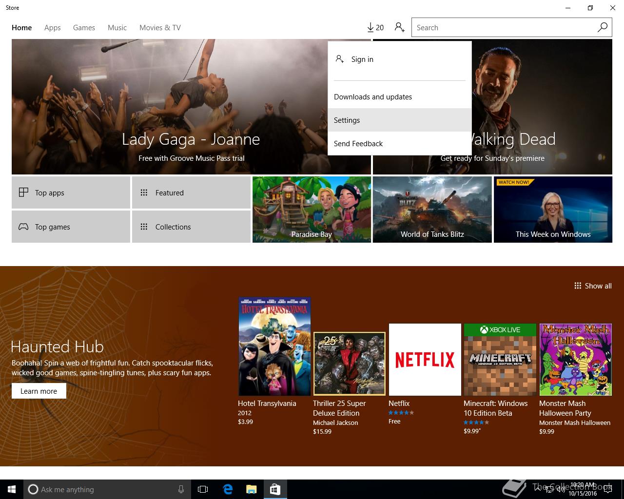Open the Windows Start button

coord(12,489)
